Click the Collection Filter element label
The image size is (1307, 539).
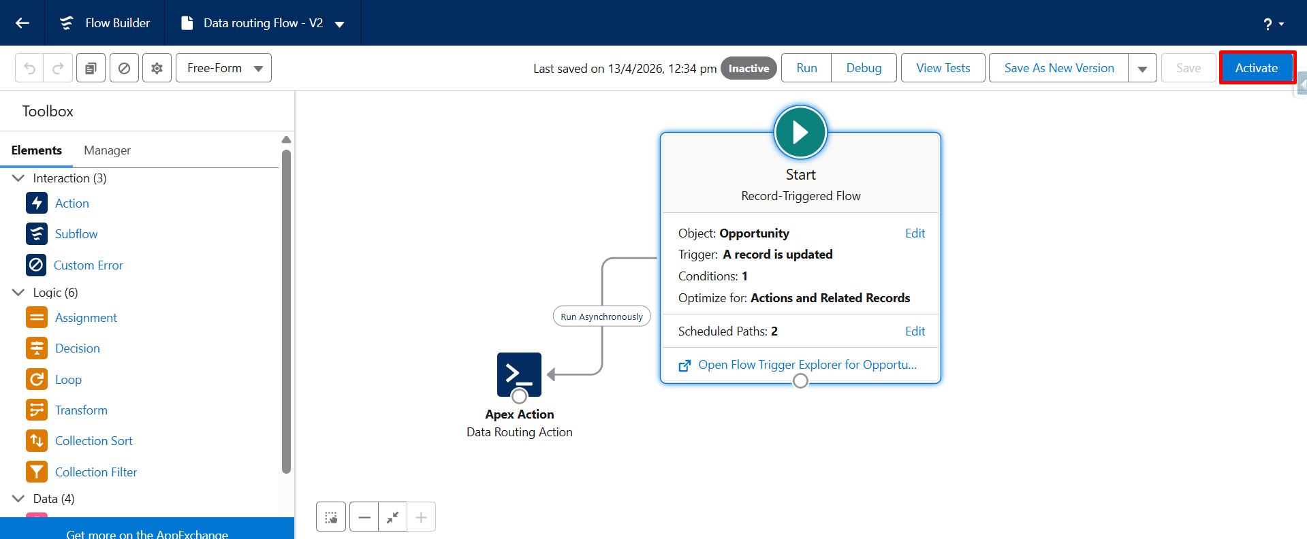[x=96, y=472]
